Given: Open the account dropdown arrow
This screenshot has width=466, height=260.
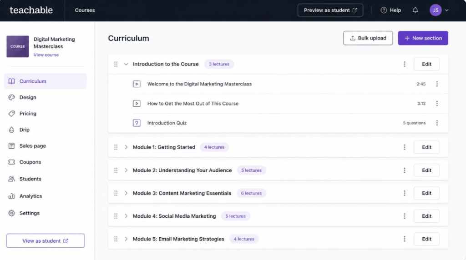Looking at the screenshot, I should pos(446,10).
